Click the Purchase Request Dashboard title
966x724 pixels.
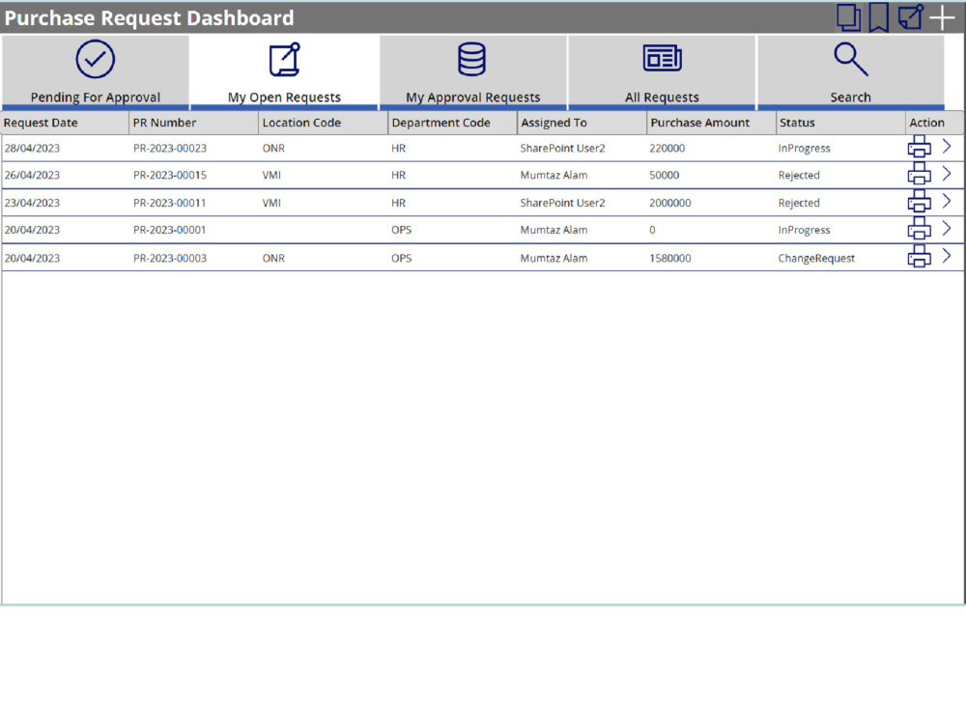149,17
